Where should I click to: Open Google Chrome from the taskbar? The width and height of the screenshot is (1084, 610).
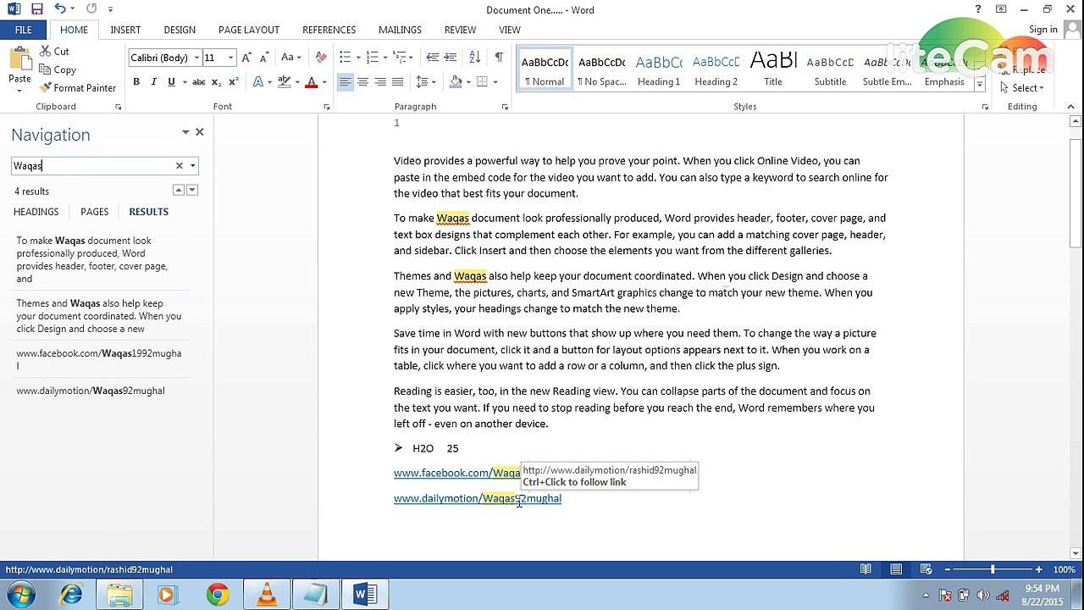[218, 595]
